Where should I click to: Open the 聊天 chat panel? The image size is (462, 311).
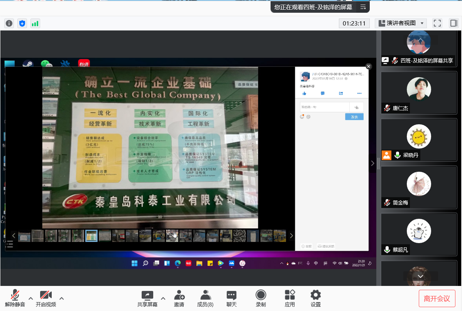(x=232, y=298)
